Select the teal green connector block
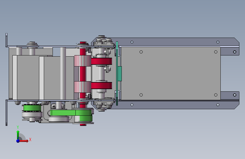This screenshot has height=159, width=245. [x=120, y=74]
